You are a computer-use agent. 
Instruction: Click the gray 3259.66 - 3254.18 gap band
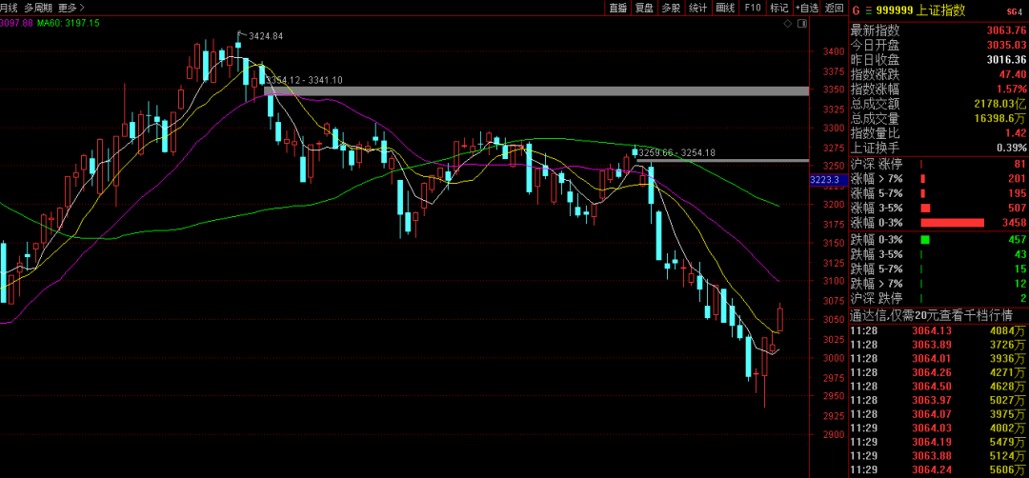coord(722,160)
